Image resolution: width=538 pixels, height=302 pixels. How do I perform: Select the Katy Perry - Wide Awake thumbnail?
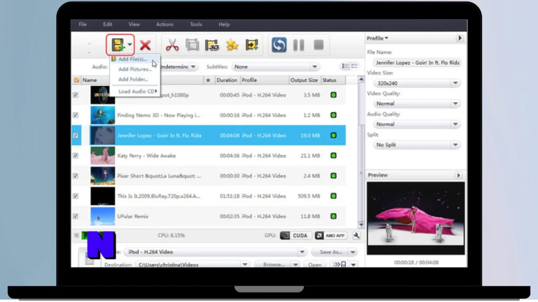pyautogui.click(x=102, y=156)
